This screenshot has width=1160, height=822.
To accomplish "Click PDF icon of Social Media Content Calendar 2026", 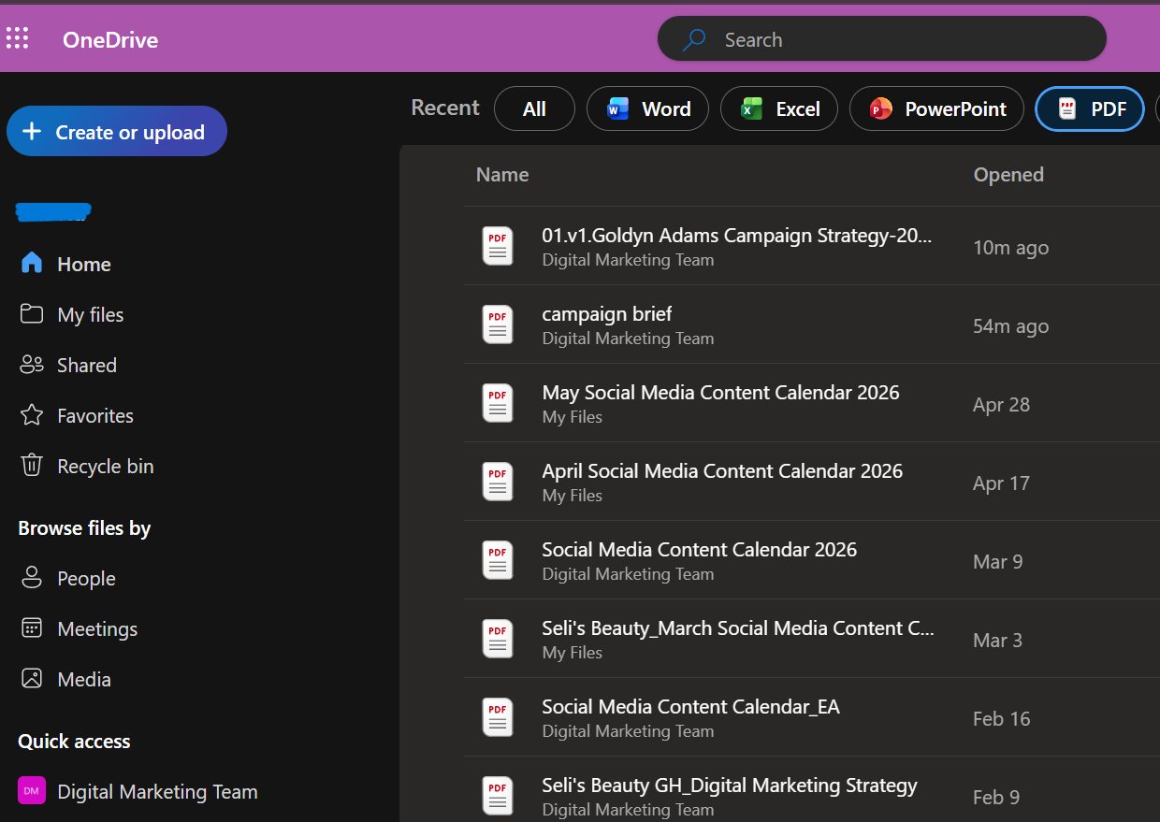I will coord(498,561).
